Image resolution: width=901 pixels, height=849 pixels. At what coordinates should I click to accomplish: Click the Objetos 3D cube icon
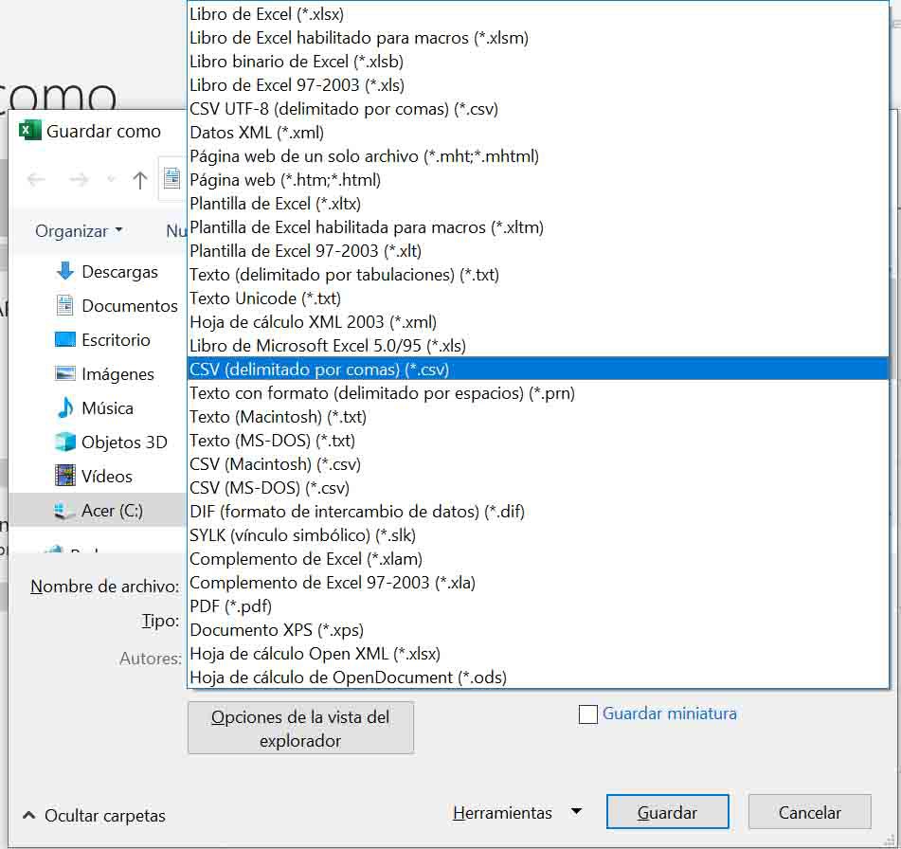tap(65, 442)
